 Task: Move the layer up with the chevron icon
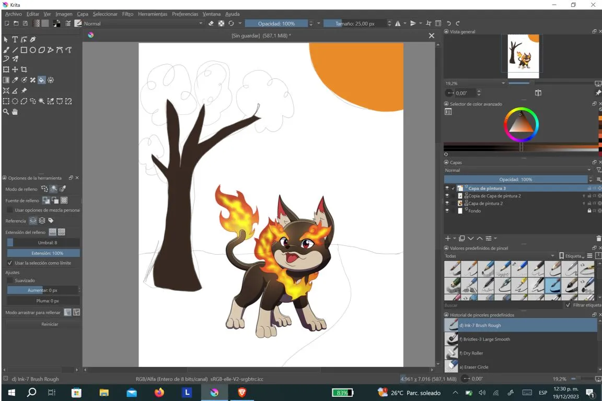480,238
